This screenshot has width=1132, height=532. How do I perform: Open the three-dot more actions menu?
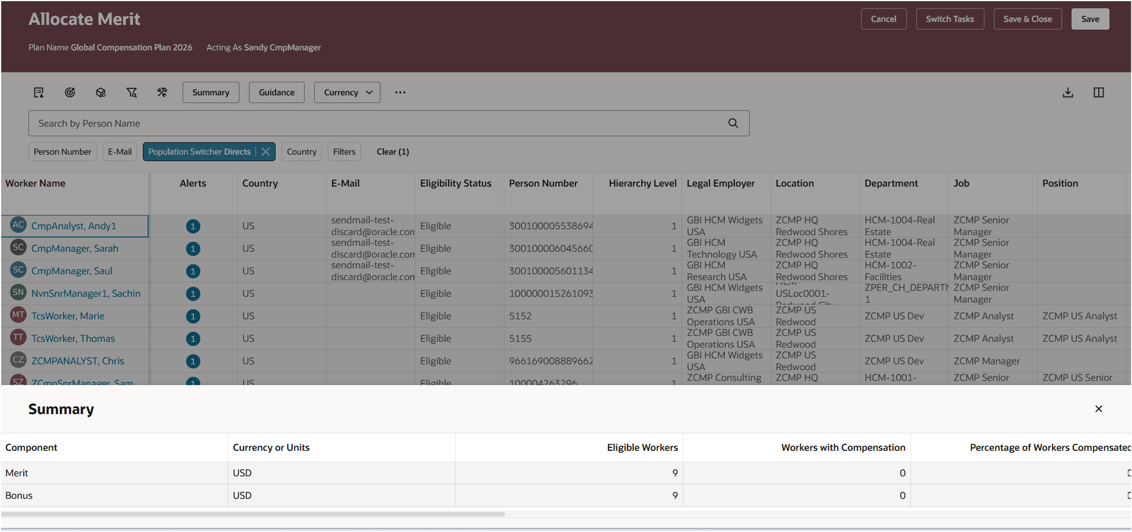[401, 92]
